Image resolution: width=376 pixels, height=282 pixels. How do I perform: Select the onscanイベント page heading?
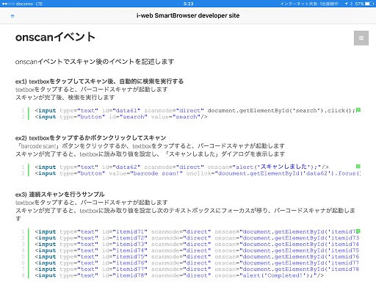pyautogui.click(x=55, y=37)
